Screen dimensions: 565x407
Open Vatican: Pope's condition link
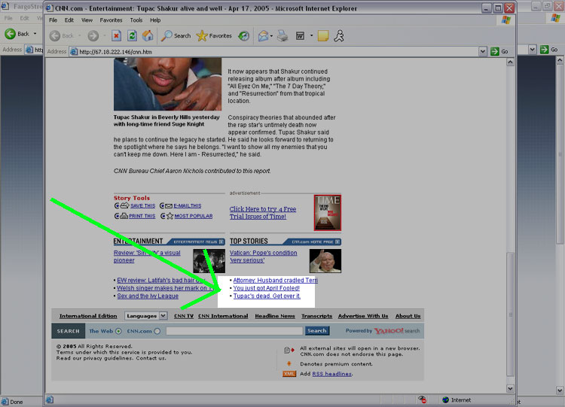point(264,257)
